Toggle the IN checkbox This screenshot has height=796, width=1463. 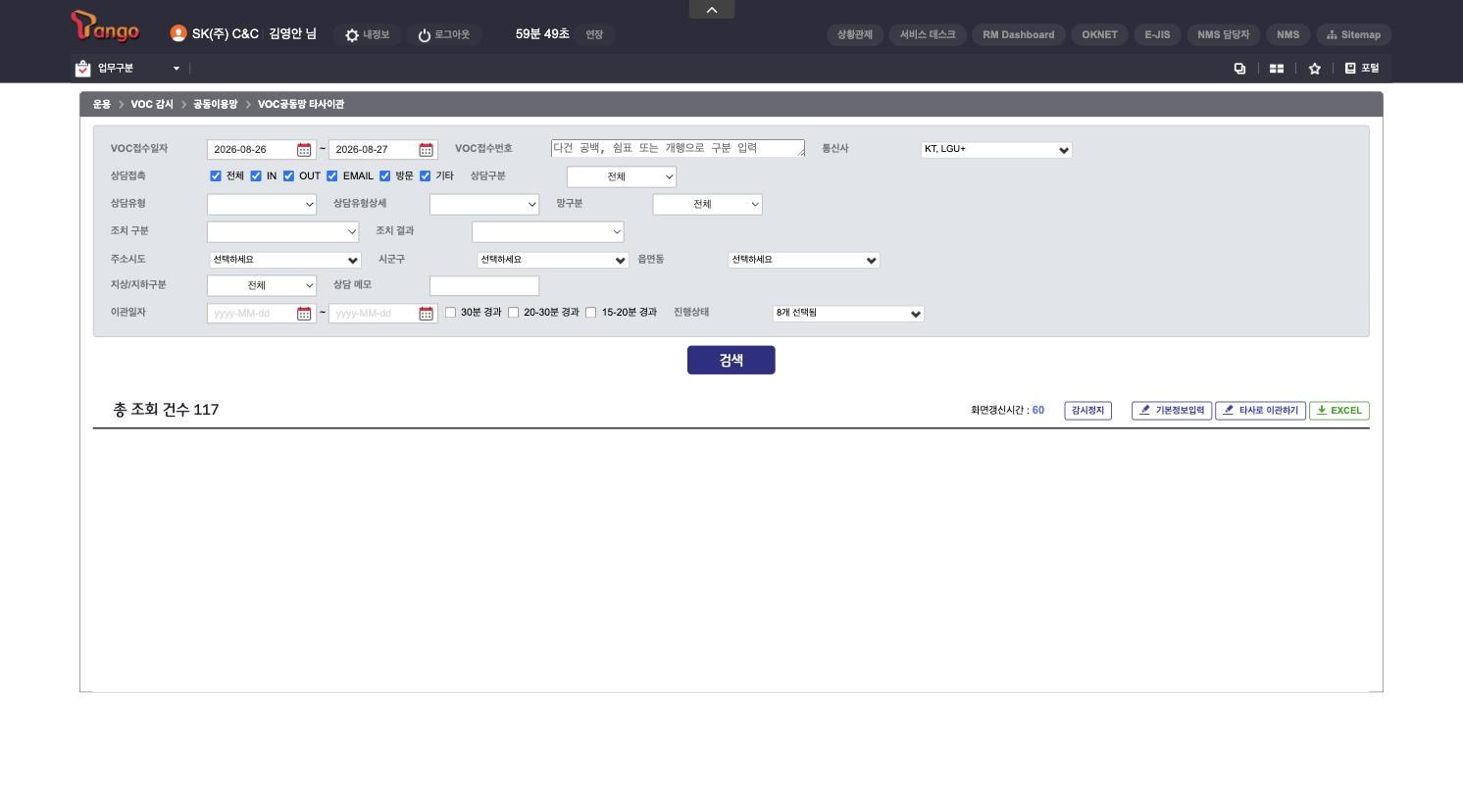(x=256, y=176)
